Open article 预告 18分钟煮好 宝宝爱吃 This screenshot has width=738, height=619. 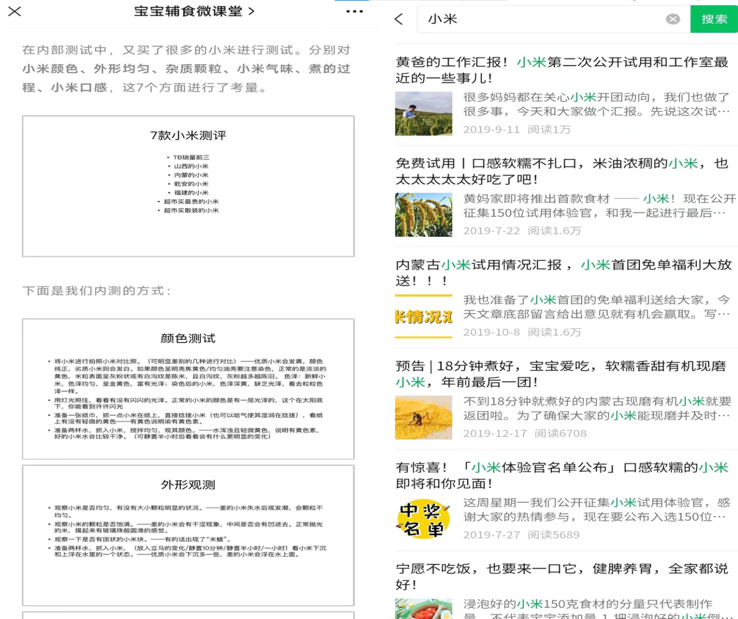pos(562,374)
